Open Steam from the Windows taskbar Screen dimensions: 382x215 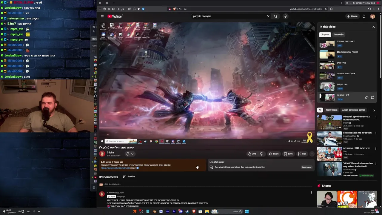[187, 211]
